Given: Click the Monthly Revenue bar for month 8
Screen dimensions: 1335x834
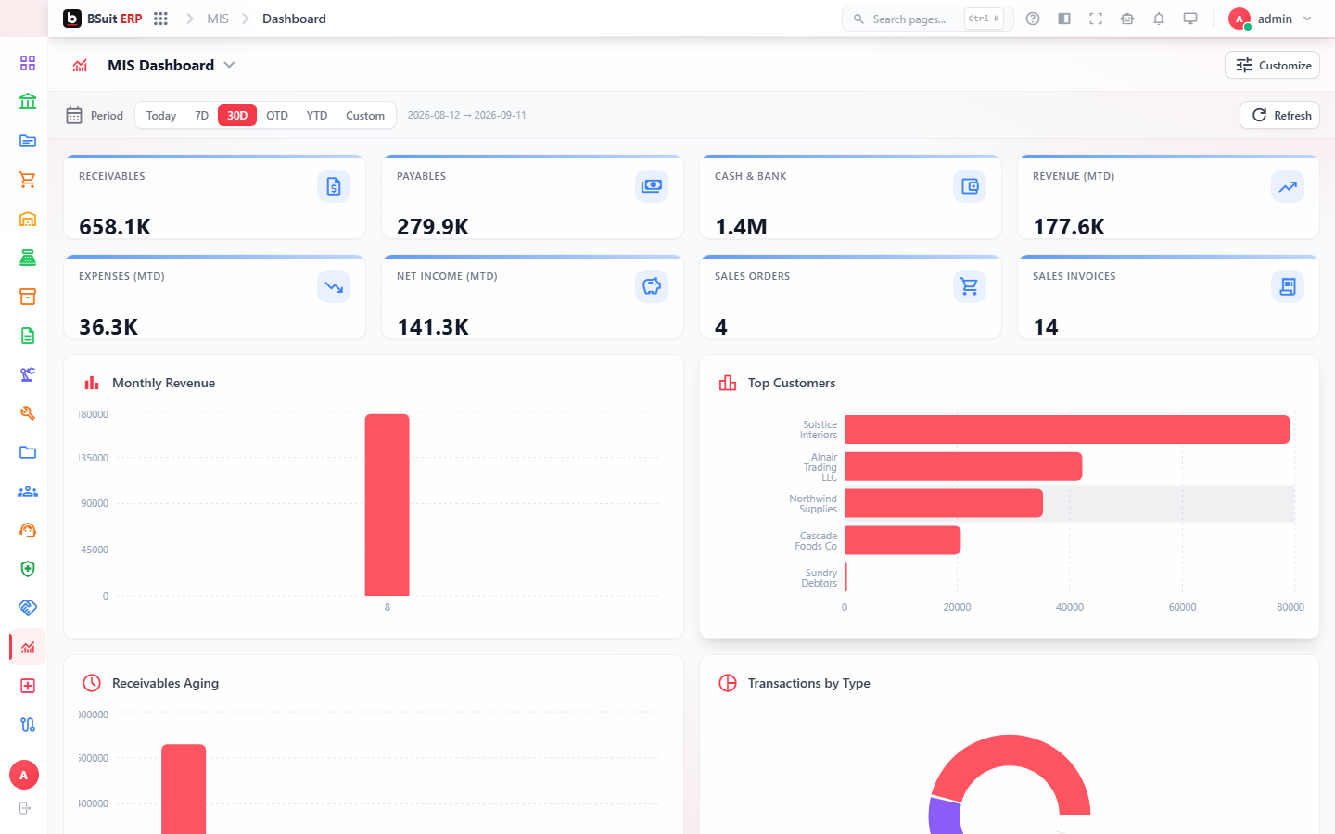Looking at the screenshot, I should point(387,505).
